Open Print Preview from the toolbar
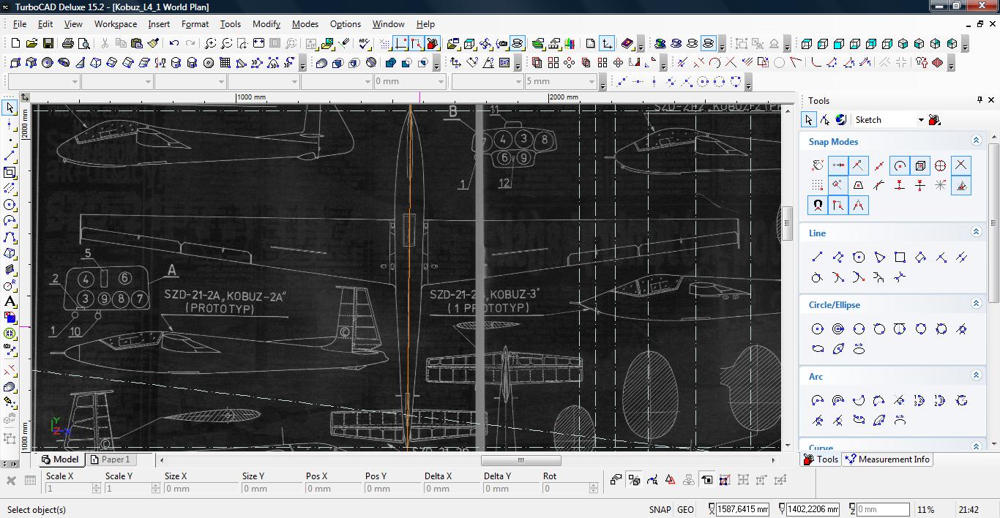1000x518 pixels. click(84, 44)
